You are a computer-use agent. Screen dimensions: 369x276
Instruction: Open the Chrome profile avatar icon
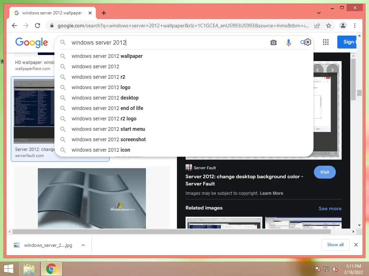343,26
